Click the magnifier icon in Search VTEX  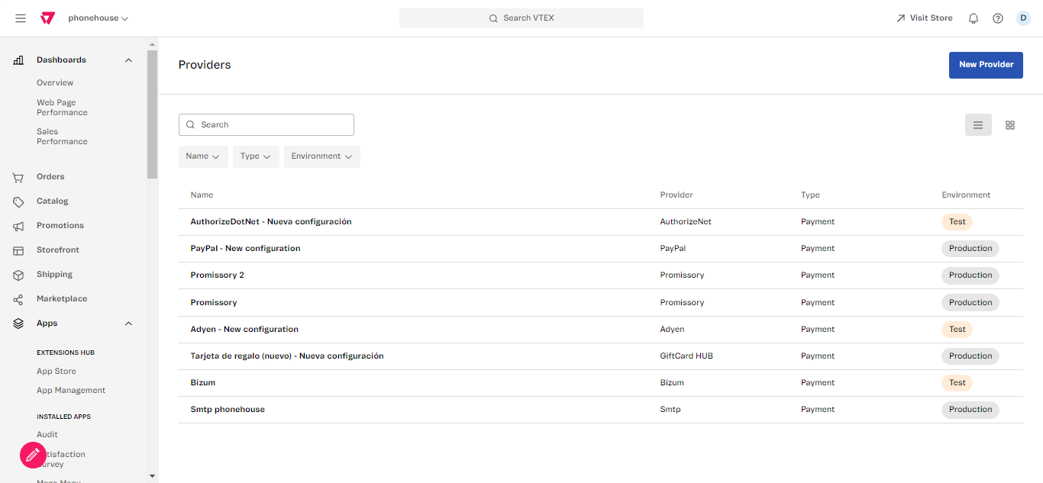[493, 18]
